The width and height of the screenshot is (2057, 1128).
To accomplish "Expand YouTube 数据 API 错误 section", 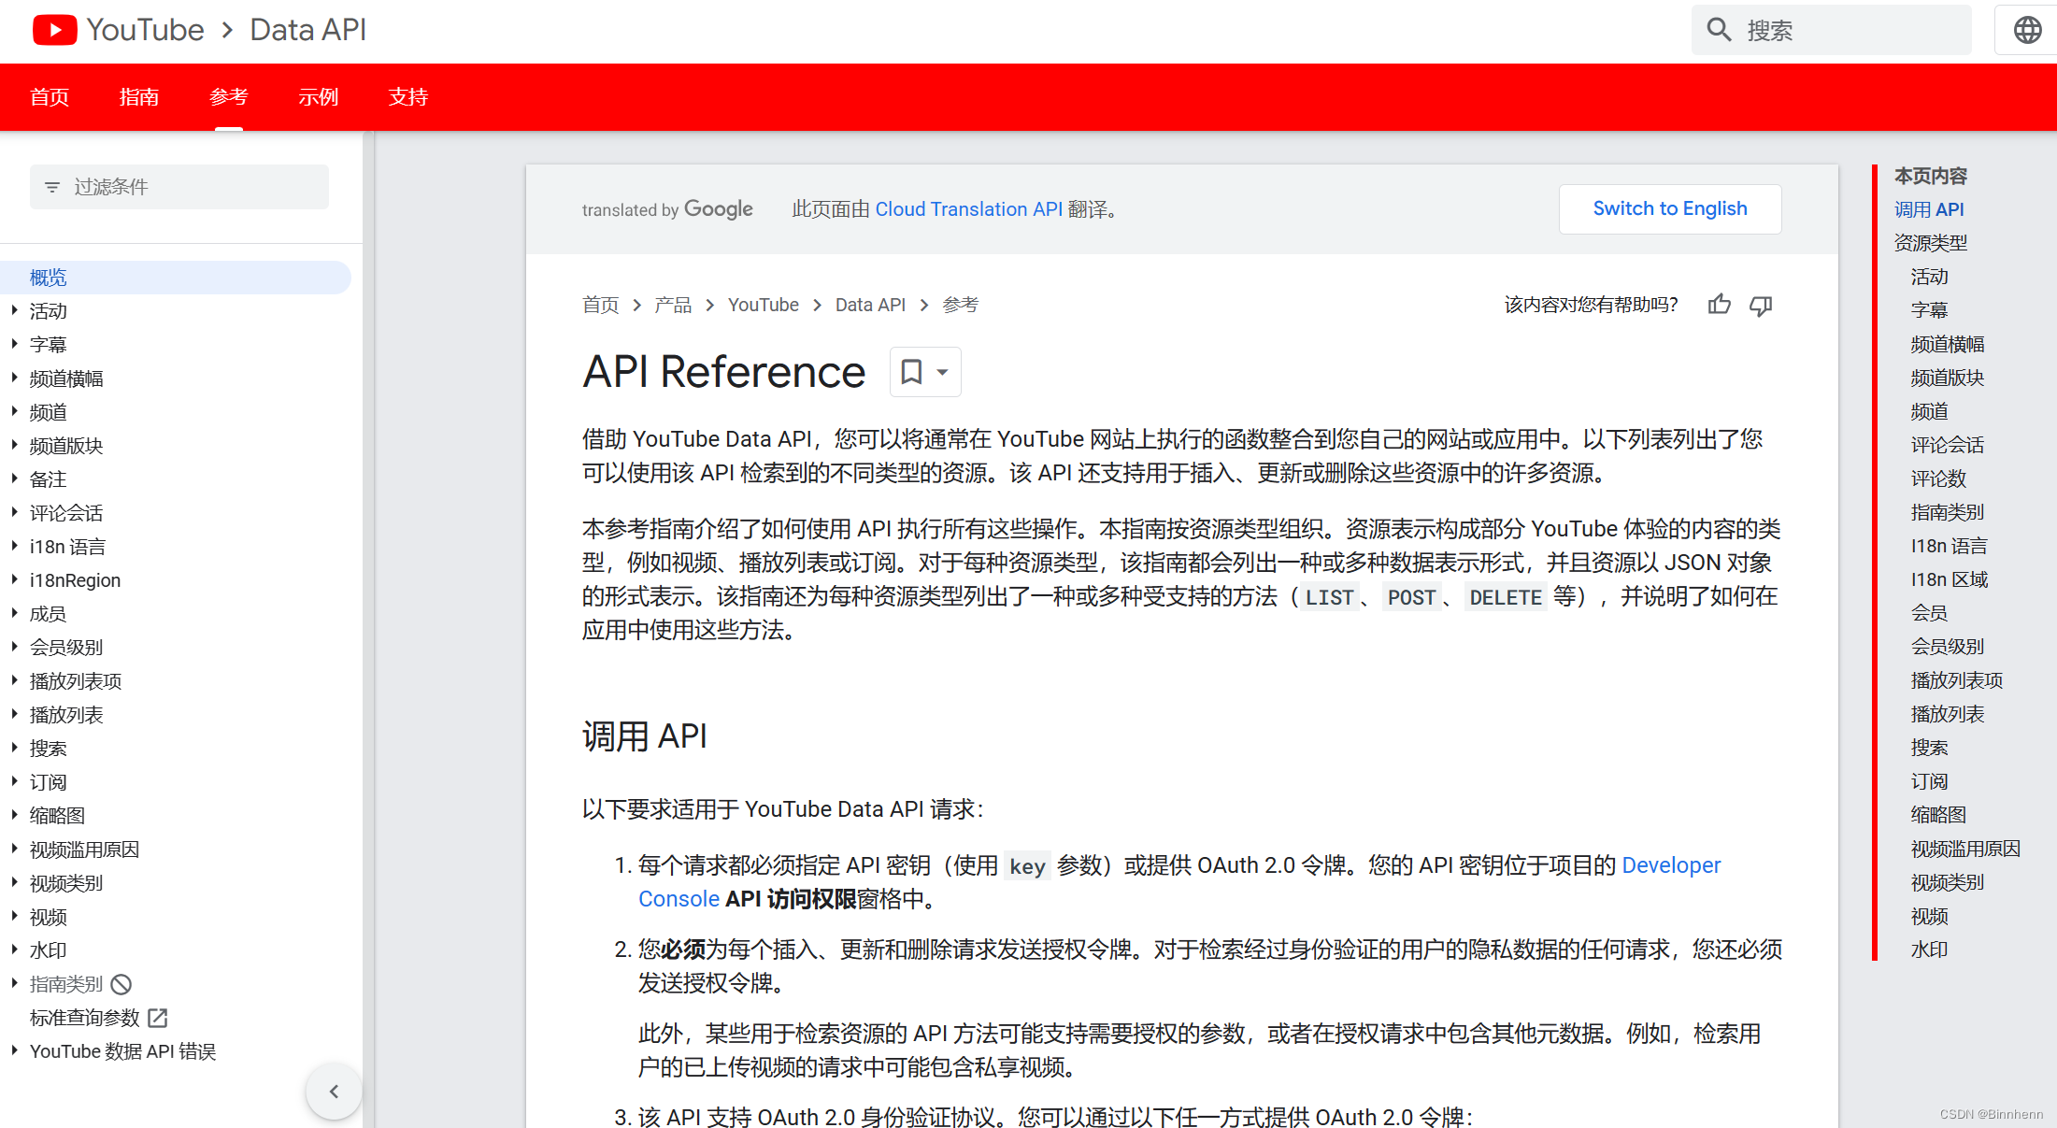I will click(15, 1051).
